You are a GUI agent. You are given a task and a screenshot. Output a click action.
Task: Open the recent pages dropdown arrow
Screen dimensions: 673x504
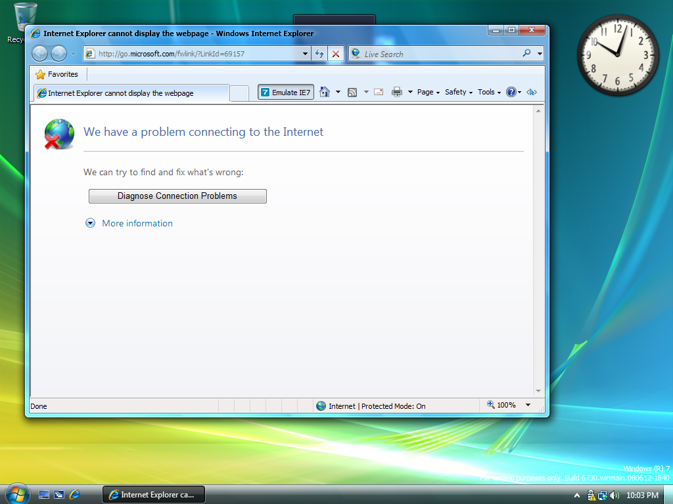(74, 54)
